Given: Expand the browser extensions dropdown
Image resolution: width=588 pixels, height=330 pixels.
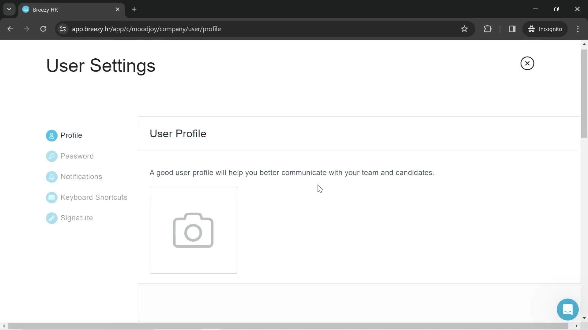Looking at the screenshot, I should click(x=488, y=29).
